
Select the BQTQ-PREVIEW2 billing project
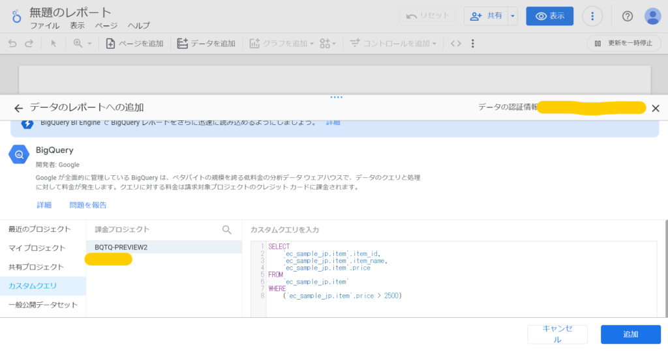(121, 247)
